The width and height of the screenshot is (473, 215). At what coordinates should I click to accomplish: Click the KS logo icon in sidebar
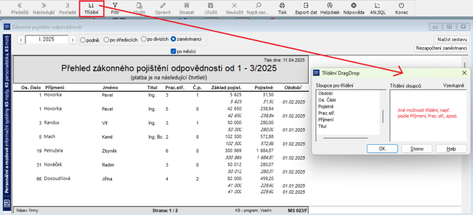coord(7,203)
